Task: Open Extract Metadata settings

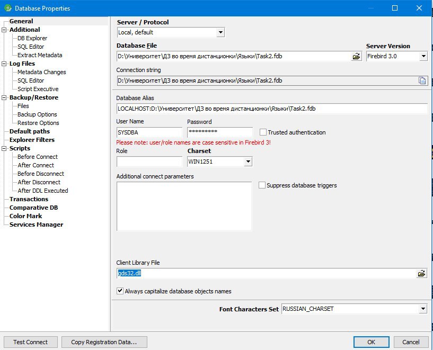Action: click(x=40, y=55)
